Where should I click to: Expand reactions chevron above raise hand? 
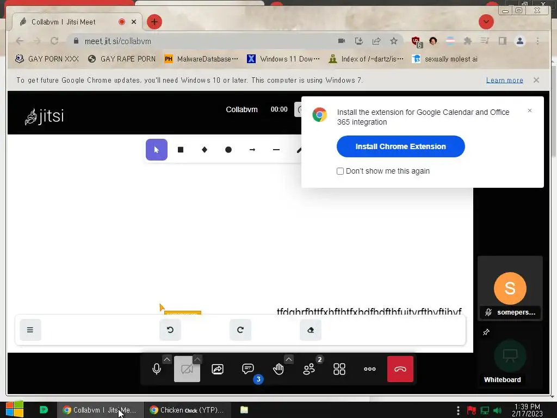tap(289, 359)
